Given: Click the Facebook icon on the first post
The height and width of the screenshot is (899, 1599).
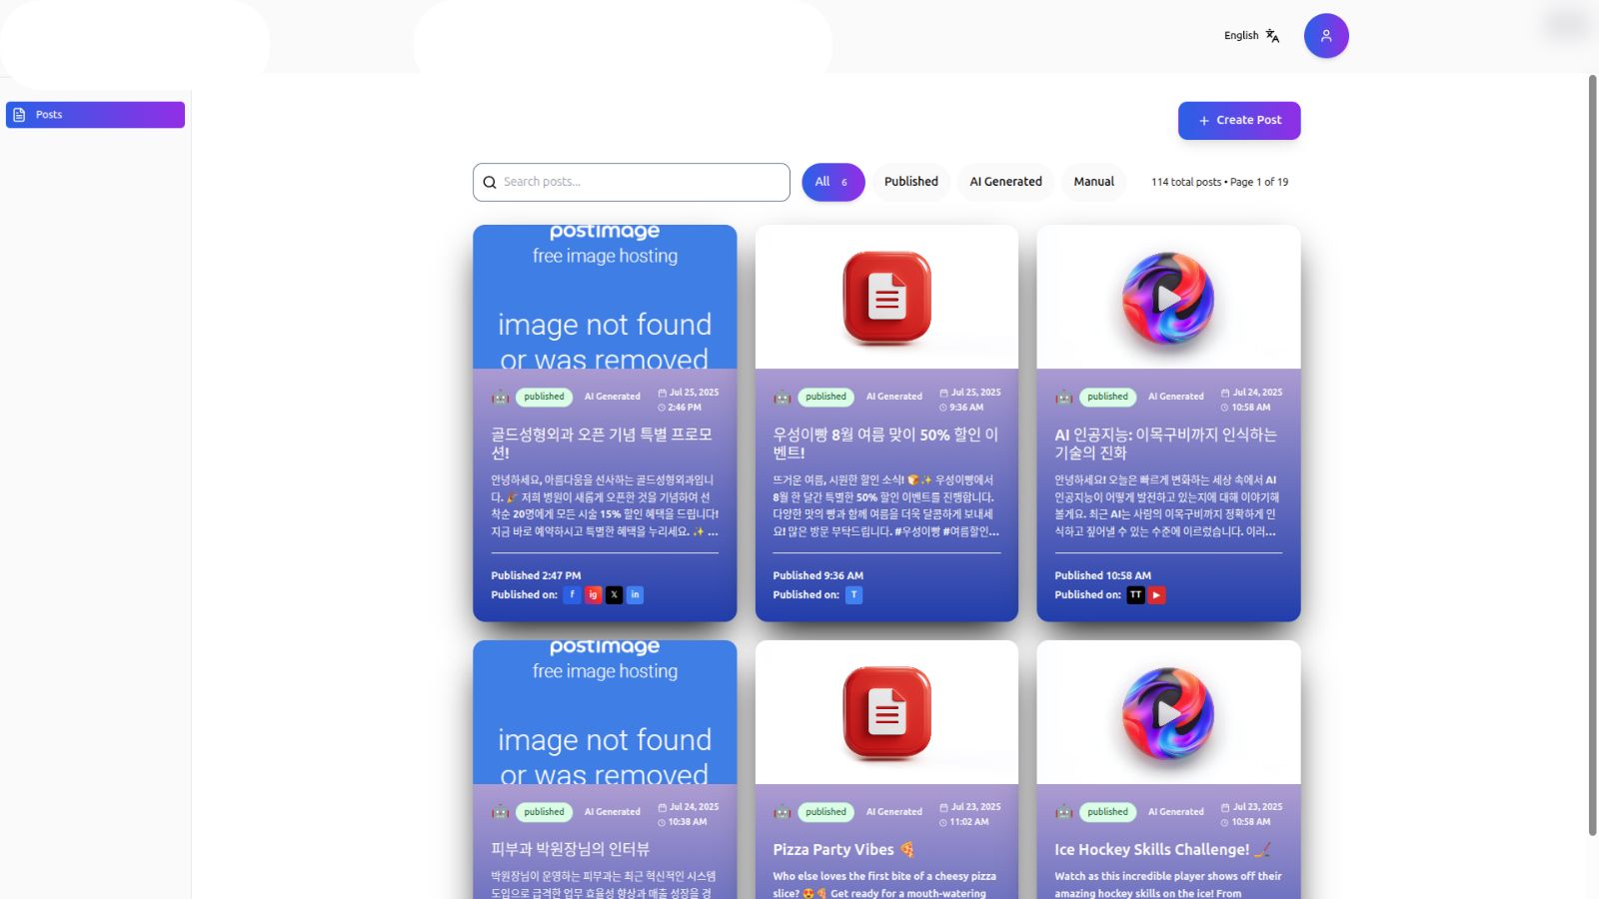Looking at the screenshot, I should pyautogui.click(x=573, y=594).
